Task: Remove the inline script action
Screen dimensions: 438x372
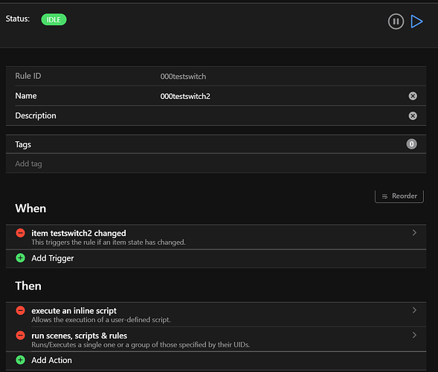Action: point(20,310)
